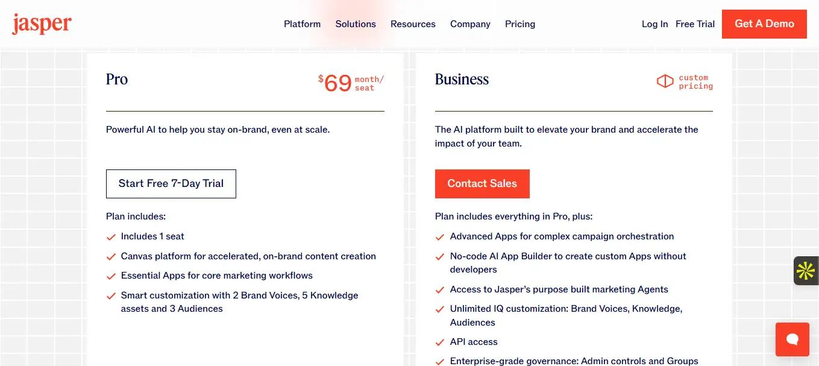Screen dimensions: 819x366
Task: Click checkmark beside "Advanced Apps" feature
Action: coord(440,237)
